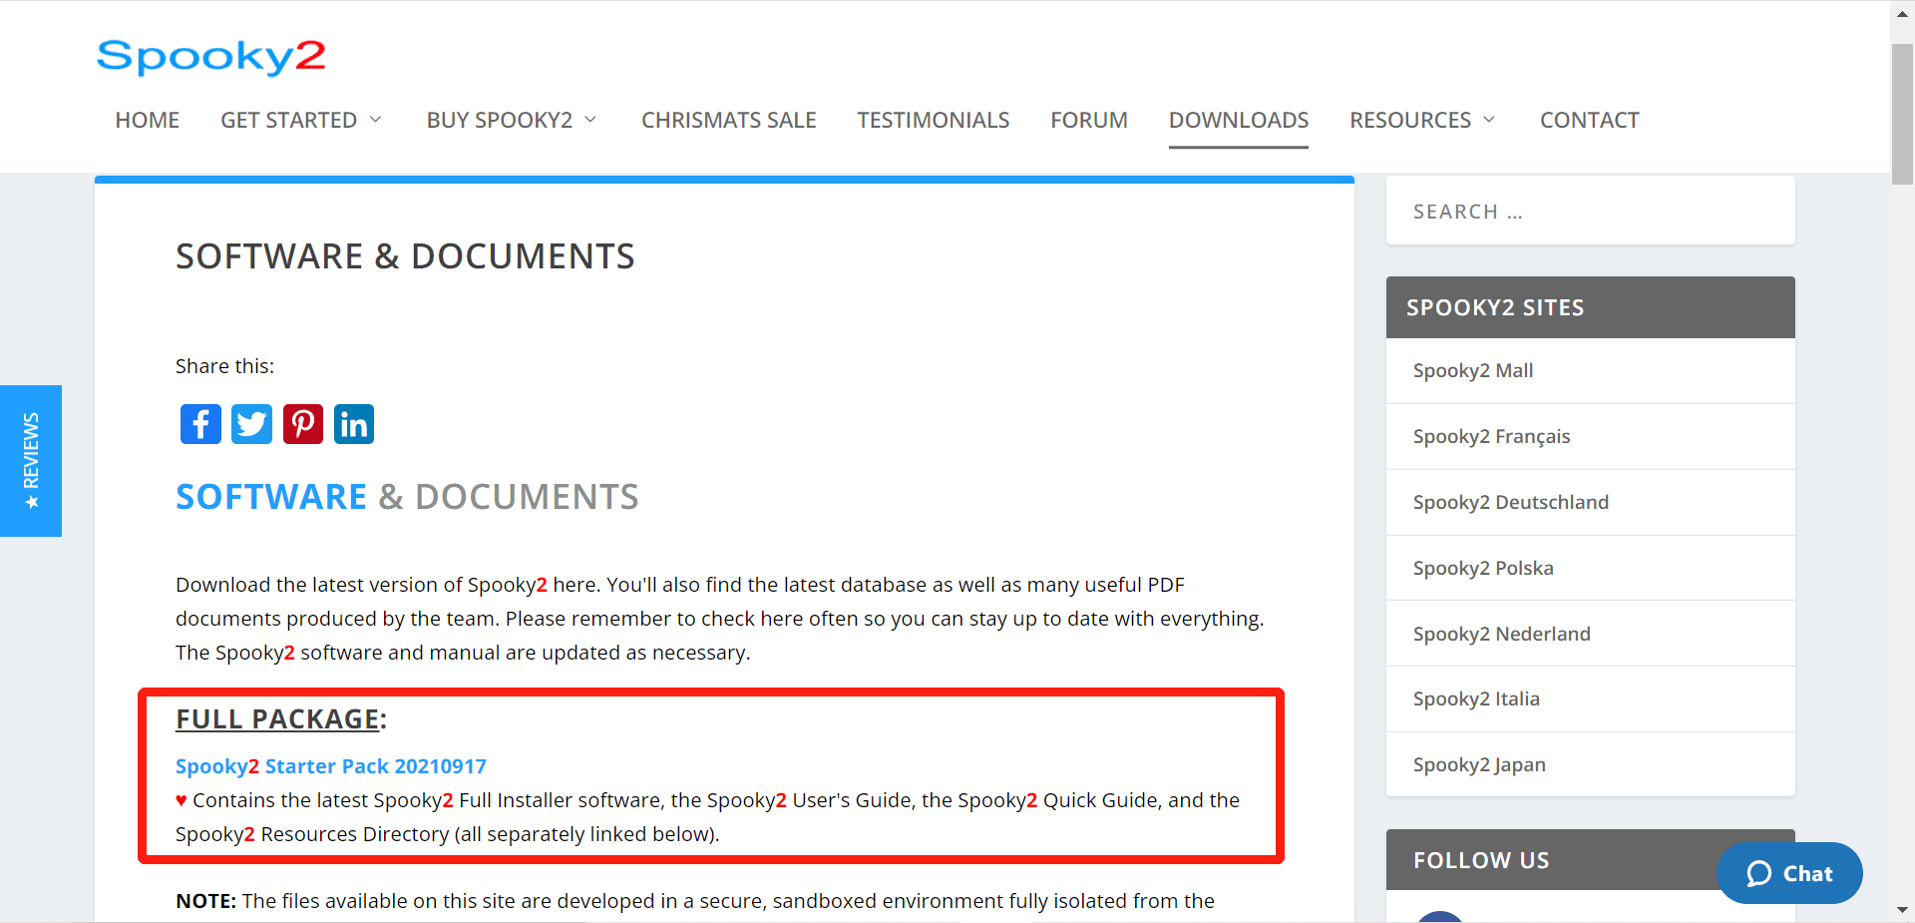
Task: Click the page's vertical scrollbar
Action: (x=1902, y=115)
